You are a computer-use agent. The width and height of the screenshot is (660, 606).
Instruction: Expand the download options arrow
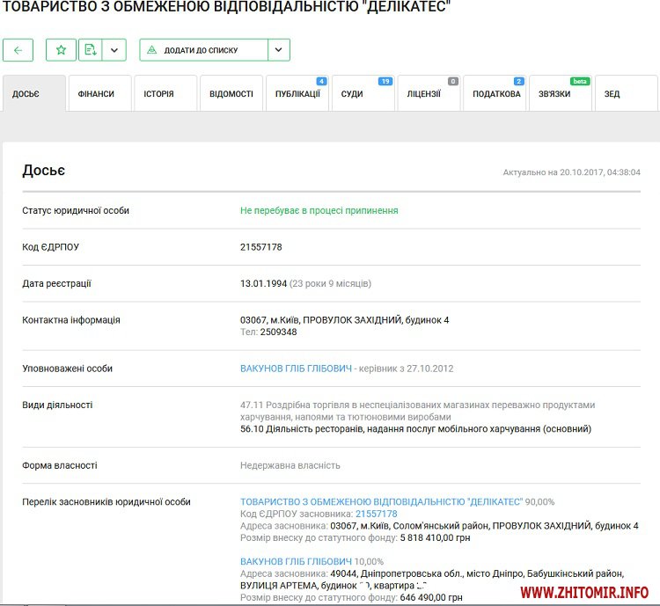[114, 50]
